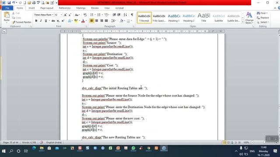The height and width of the screenshot is (157, 280).
Task: Click Format Painter brush
Action: click(21, 22)
